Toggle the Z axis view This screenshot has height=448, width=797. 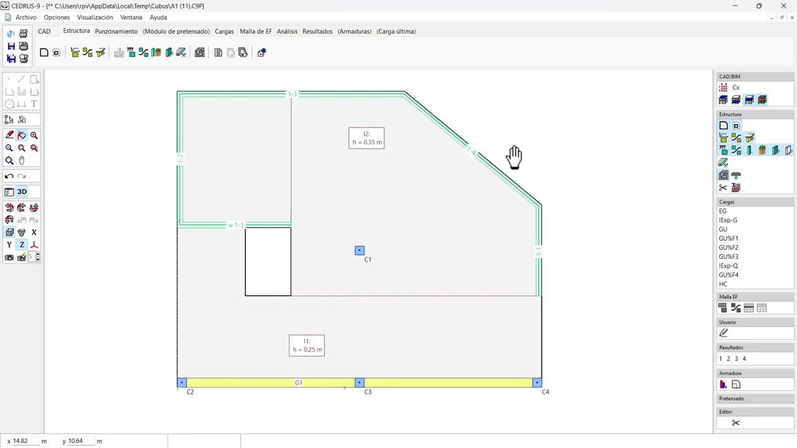[22, 245]
